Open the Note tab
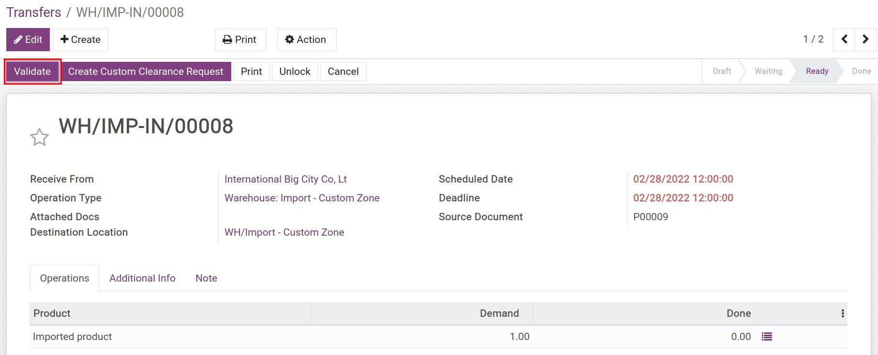 pyautogui.click(x=206, y=278)
